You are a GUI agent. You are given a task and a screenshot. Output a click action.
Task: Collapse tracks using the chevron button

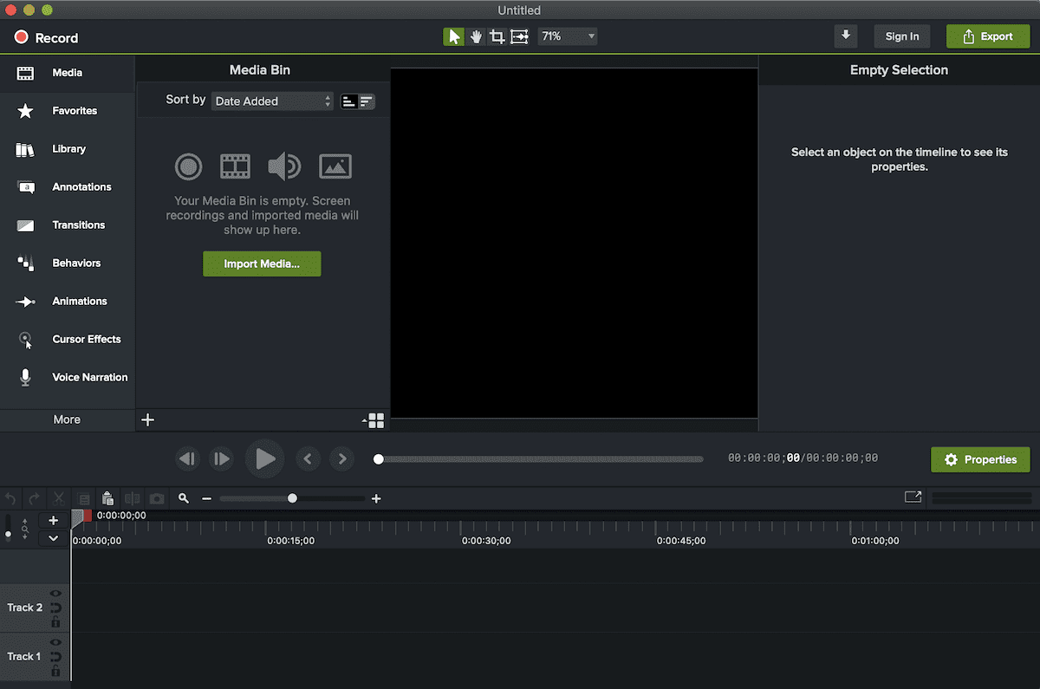(53, 537)
